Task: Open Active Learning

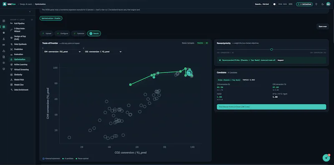Action: coord(20,64)
